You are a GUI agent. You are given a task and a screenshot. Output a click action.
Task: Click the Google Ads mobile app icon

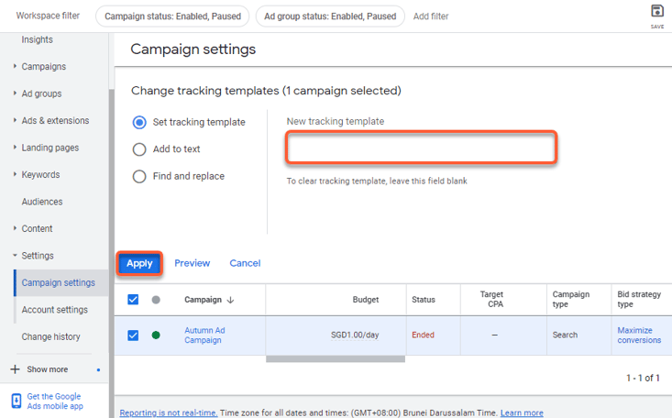pyautogui.click(x=17, y=401)
